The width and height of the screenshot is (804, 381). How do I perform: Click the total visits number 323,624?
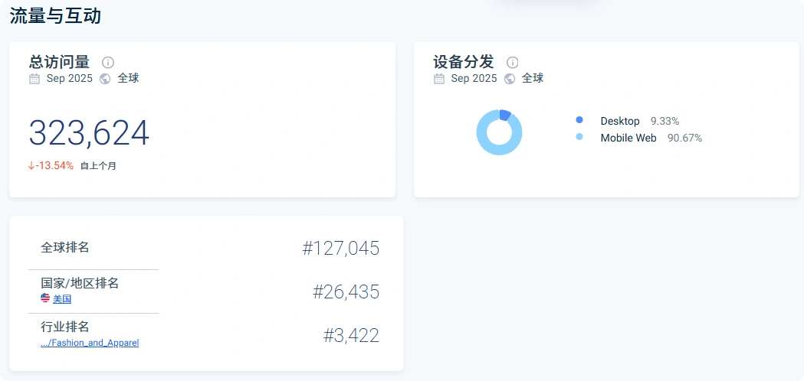89,134
